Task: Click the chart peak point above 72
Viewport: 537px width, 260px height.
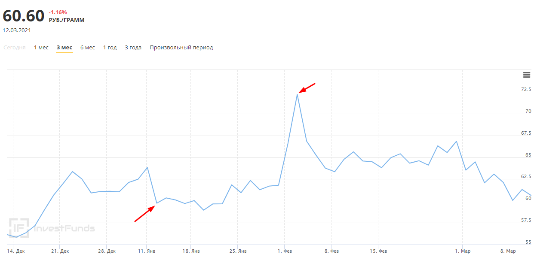Action: tap(297, 94)
